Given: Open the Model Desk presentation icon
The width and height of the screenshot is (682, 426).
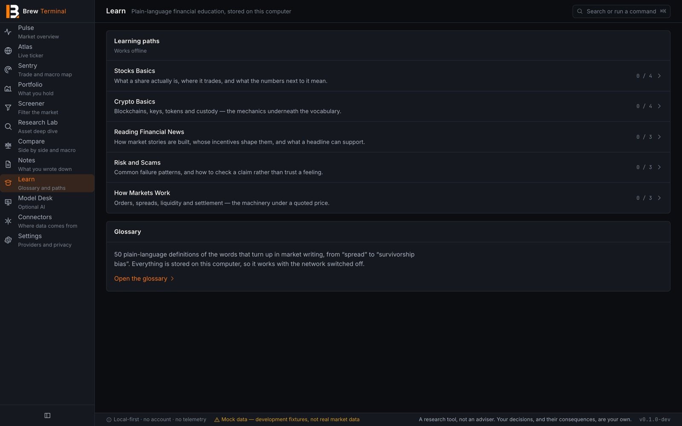Looking at the screenshot, I should pyautogui.click(x=8, y=202).
